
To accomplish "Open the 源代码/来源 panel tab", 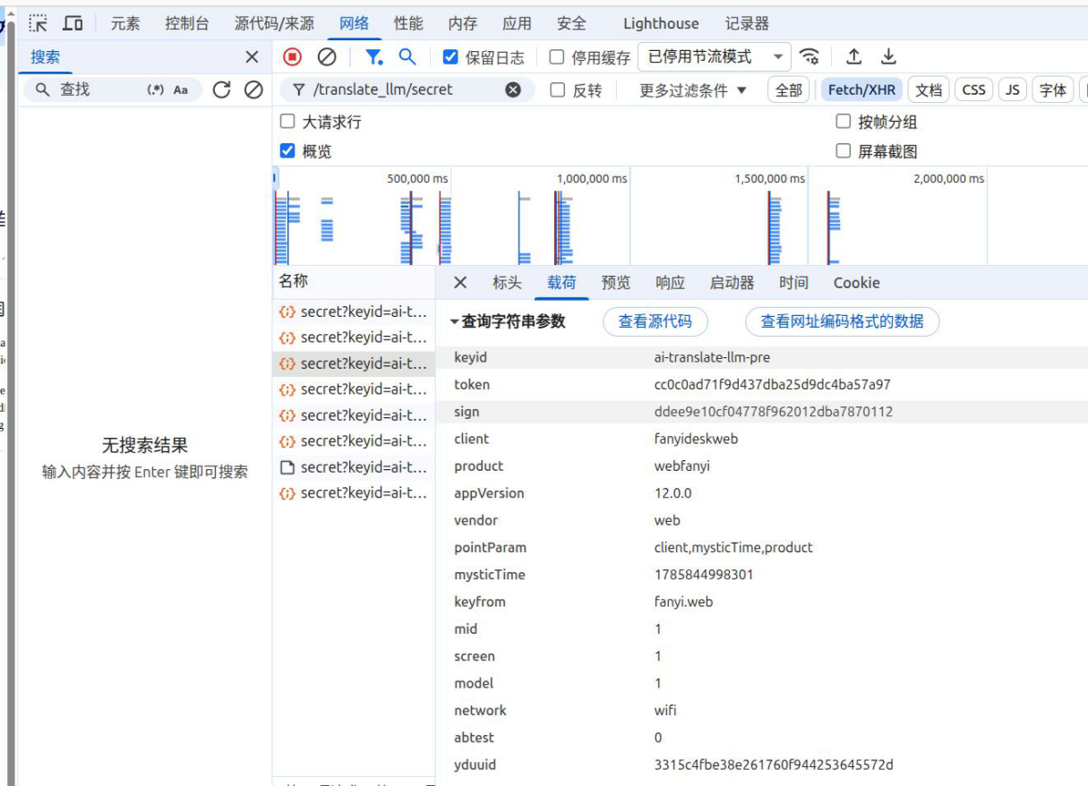I will [x=274, y=24].
